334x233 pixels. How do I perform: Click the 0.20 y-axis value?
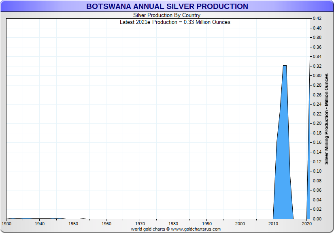(x=316, y=124)
